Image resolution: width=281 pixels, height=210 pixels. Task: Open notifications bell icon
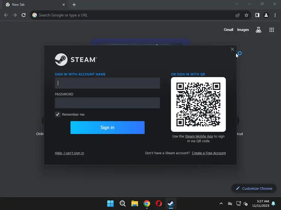[273, 203]
